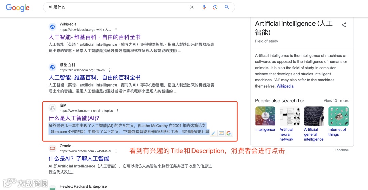Screen dimensions: 368x190
Task: Open more options for the Oracle result
Action: pos(116,151)
